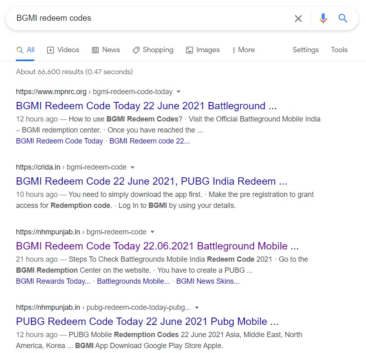The image size is (366, 353).
Task: Expand options arrow next to crida.in result
Action: click(132, 168)
